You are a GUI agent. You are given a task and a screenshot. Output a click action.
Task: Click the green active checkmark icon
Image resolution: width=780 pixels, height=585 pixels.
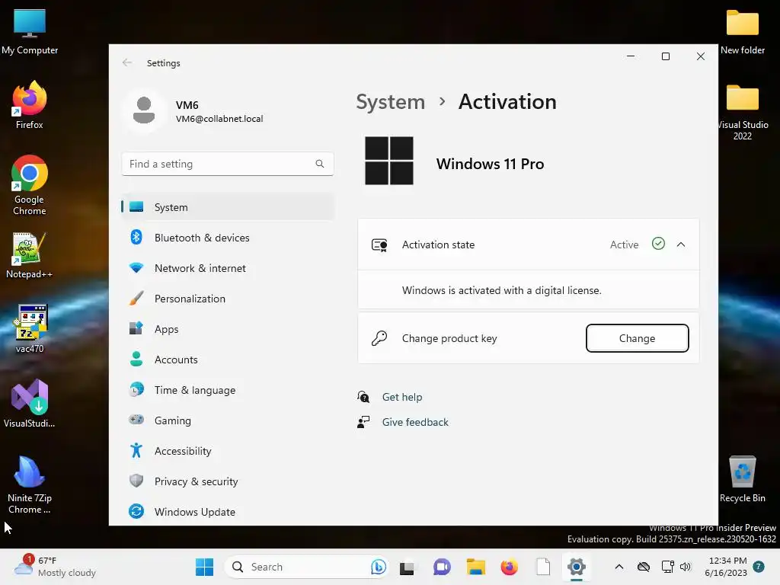tap(658, 244)
